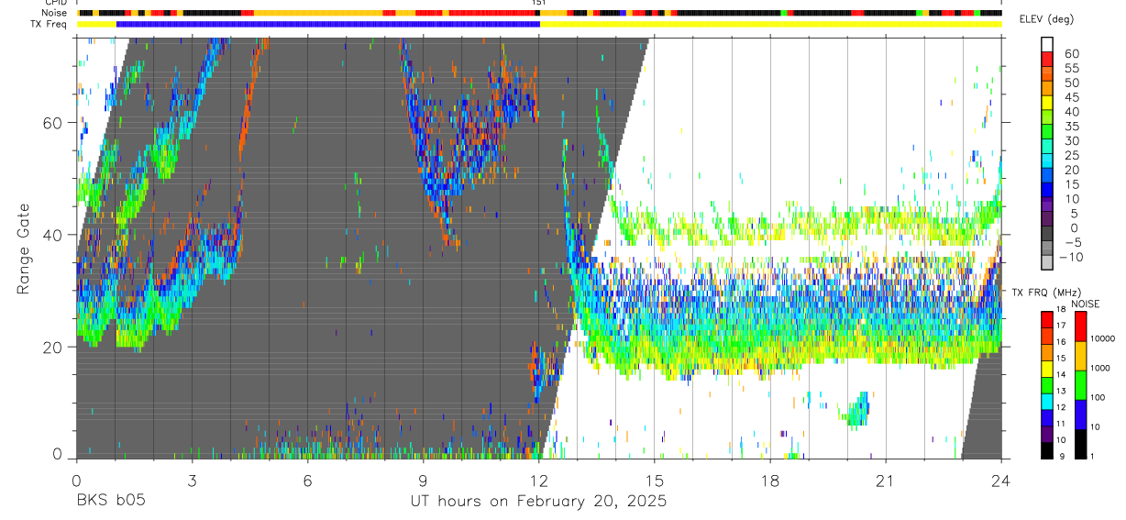
Task: Click the black 9–10 segment of TX FRQ bar
Action: click(1047, 449)
